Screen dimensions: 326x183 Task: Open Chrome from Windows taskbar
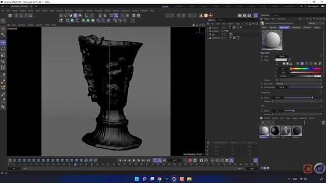pyautogui.click(x=159, y=179)
